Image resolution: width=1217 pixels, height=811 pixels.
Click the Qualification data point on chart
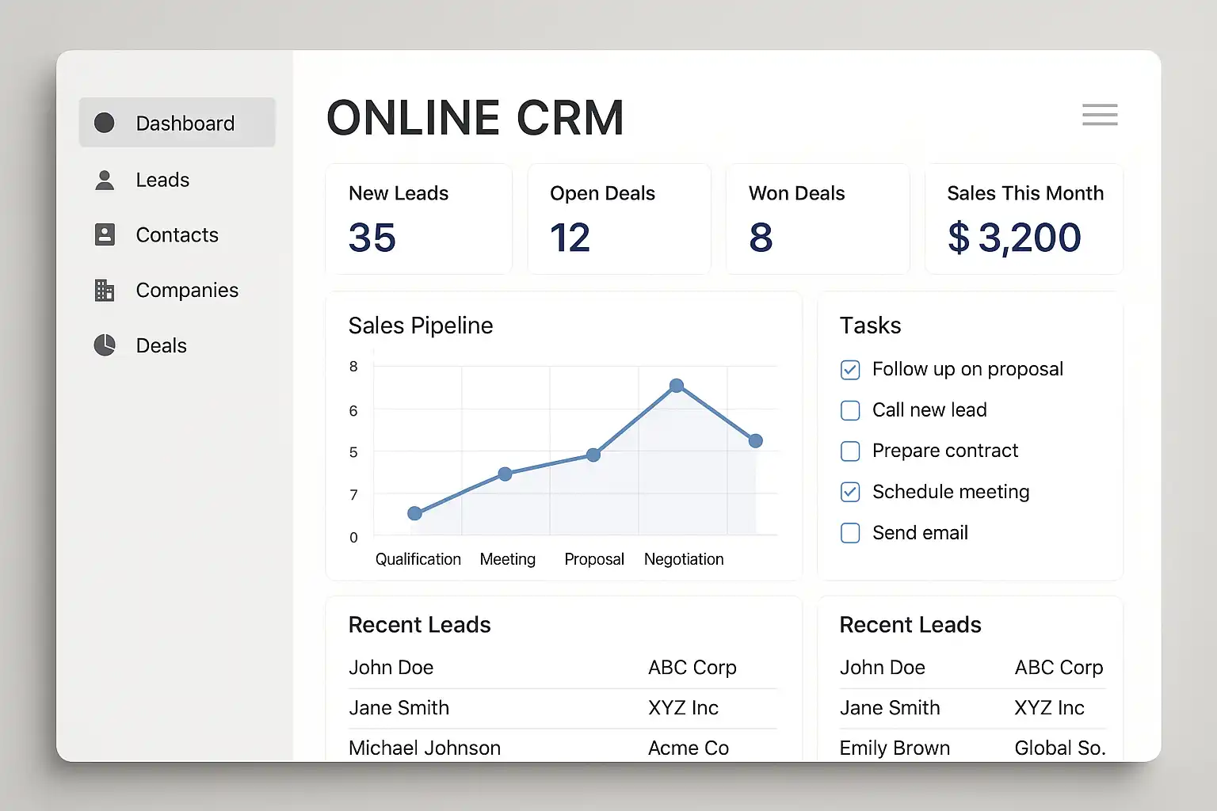click(414, 513)
